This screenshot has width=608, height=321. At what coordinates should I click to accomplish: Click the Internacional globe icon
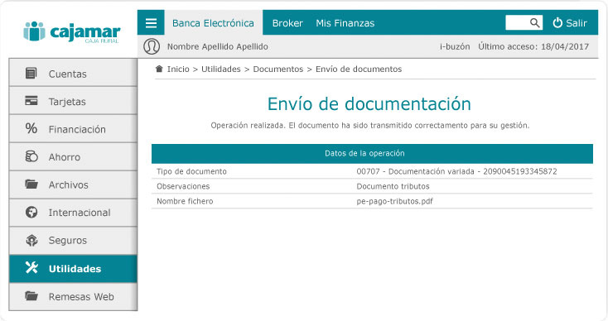[31, 212]
